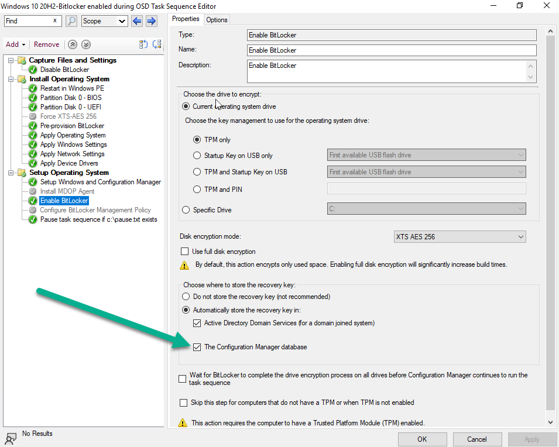Open the Add dropdown menu

pos(16,44)
